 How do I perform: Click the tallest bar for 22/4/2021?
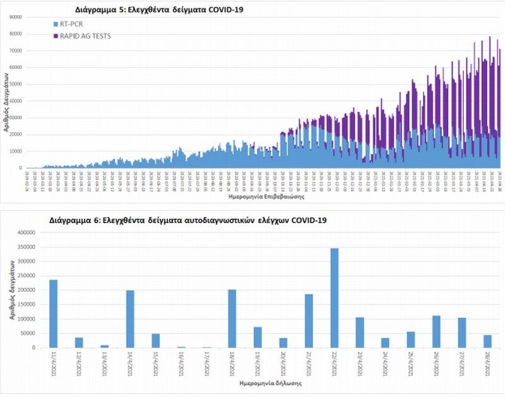tap(334, 298)
